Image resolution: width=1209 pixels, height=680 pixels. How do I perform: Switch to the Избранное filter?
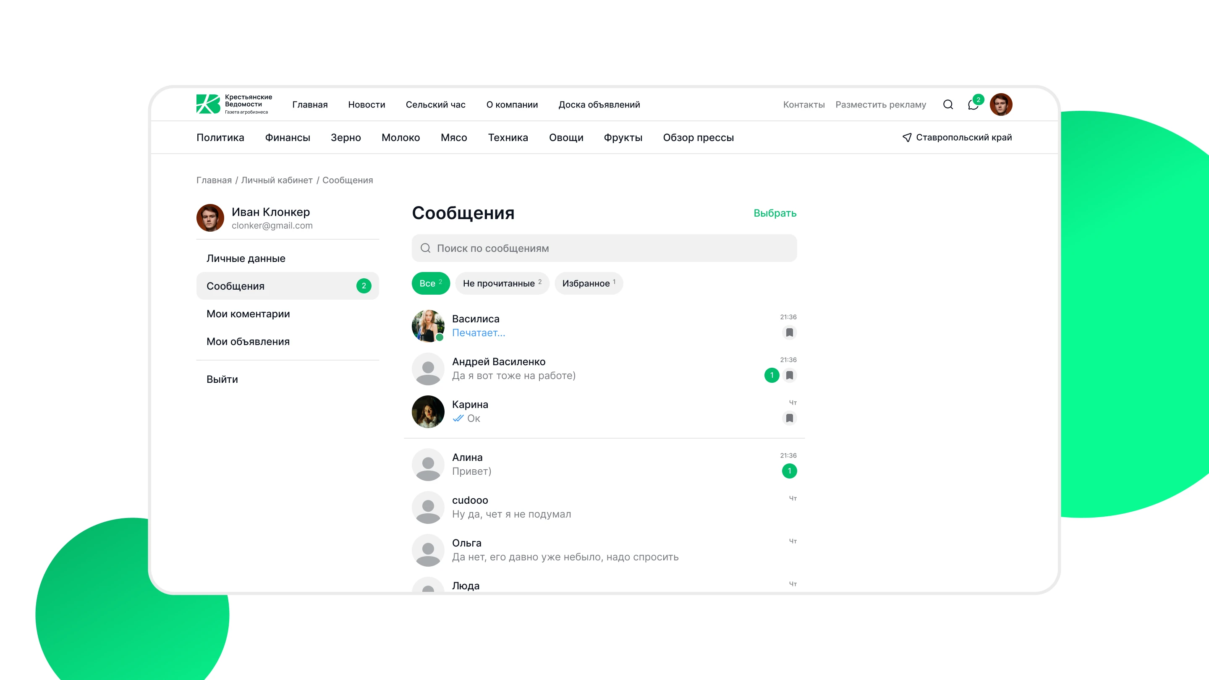(x=589, y=283)
